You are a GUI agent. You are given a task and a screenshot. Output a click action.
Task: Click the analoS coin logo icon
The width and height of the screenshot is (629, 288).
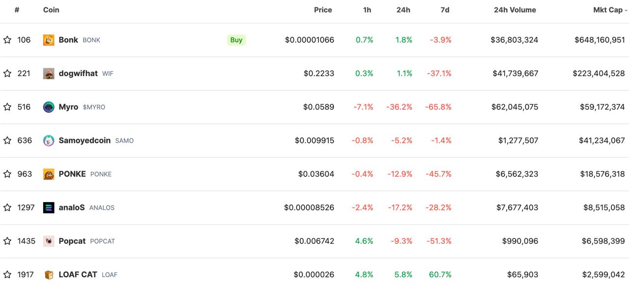pyautogui.click(x=49, y=207)
